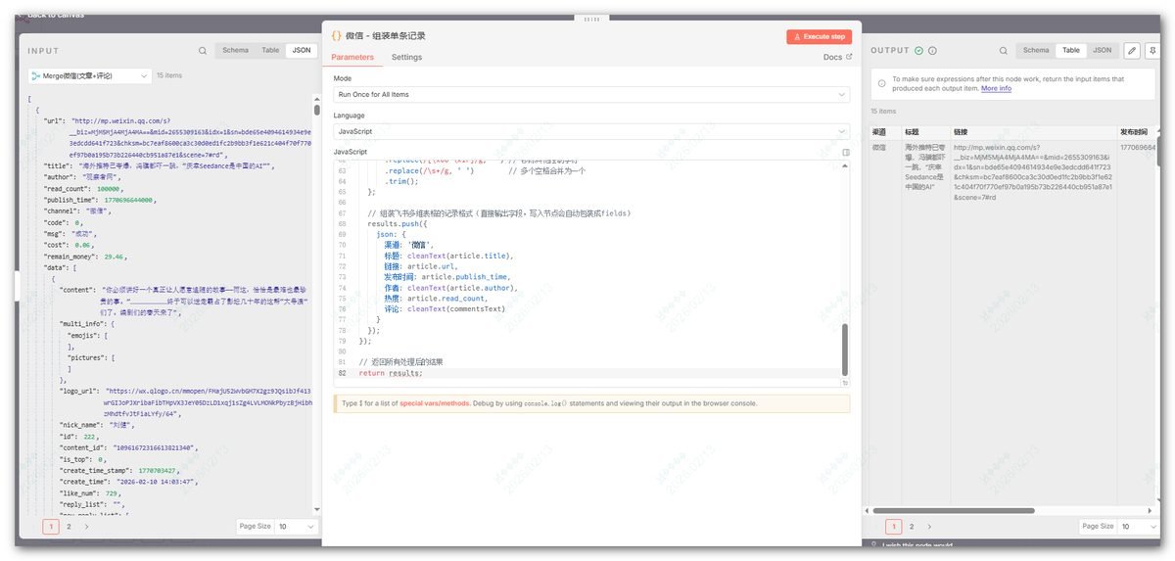1175x561 pixels.
Task: Click the curly braces Code node icon
Action: pyautogui.click(x=336, y=36)
